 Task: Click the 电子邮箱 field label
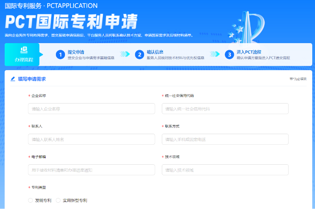coord(39,157)
